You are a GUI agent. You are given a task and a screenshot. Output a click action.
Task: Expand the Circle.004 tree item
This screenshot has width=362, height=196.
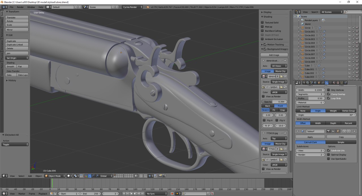[299, 43]
